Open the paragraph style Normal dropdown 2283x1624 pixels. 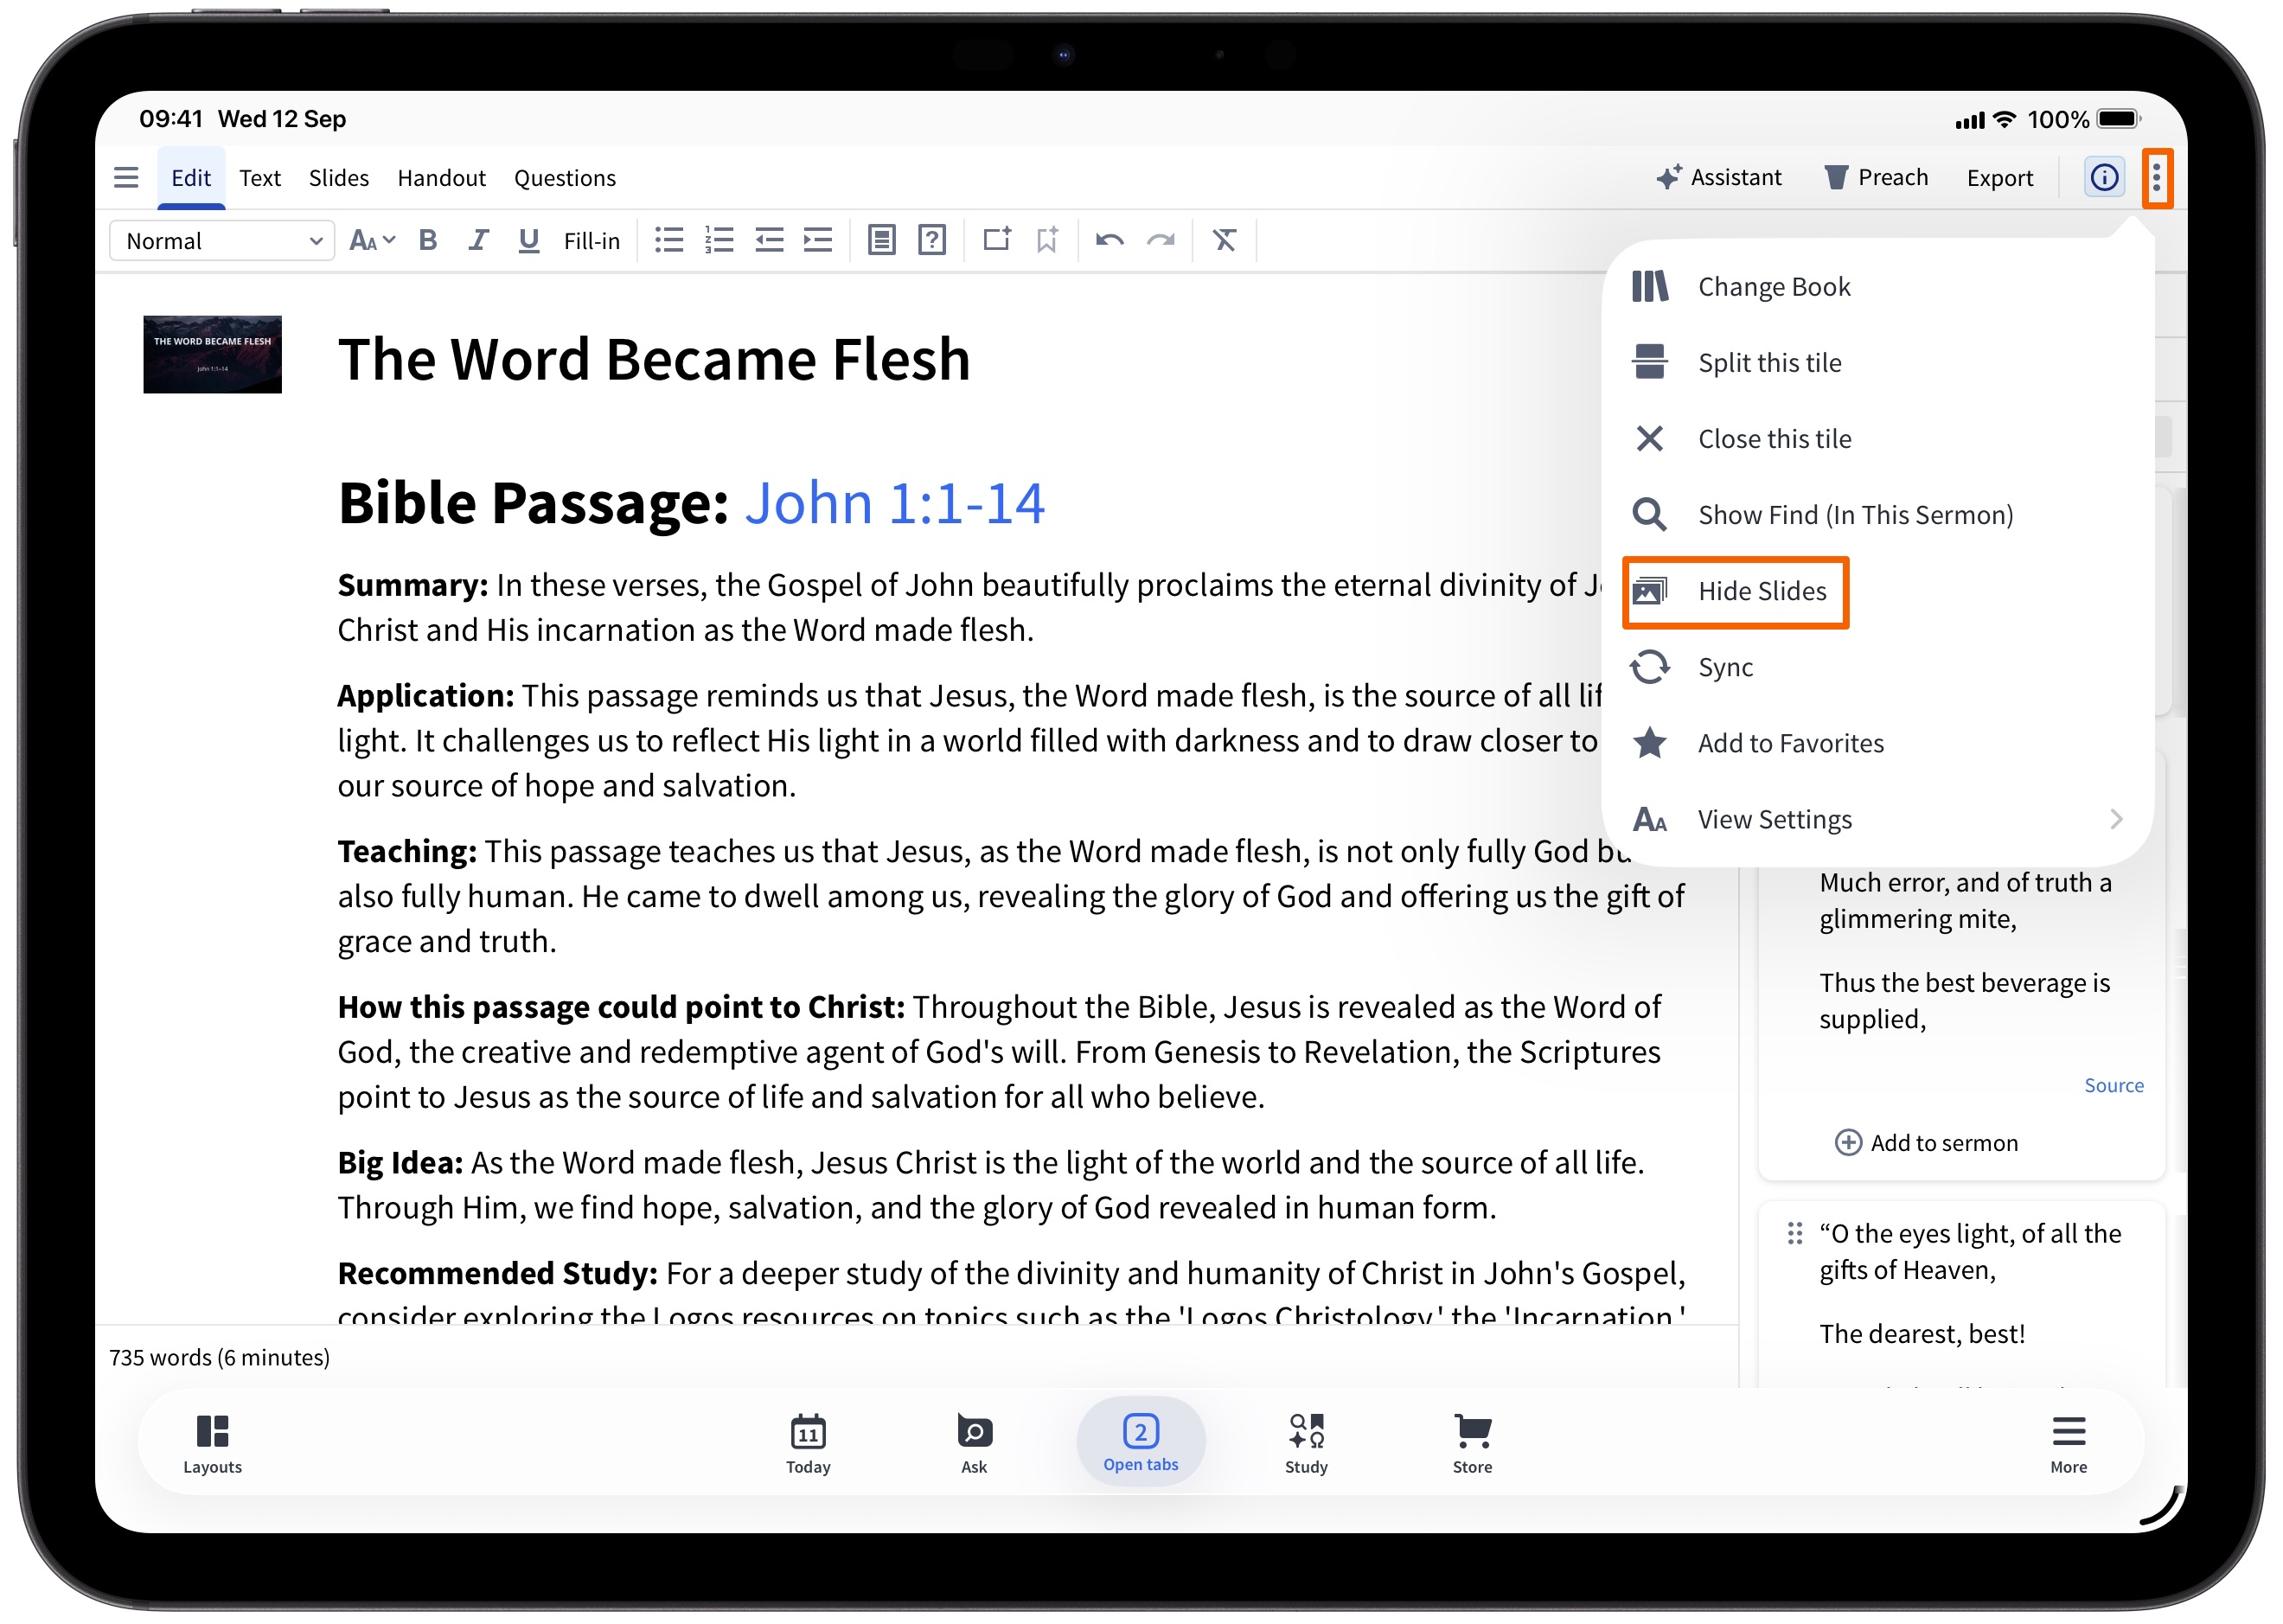click(222, 241)
